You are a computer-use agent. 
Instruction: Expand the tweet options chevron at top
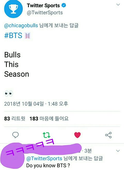[118, 5]
